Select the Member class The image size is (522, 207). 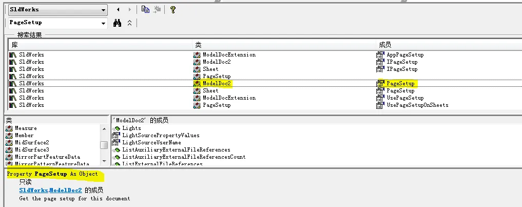(24, 135)
